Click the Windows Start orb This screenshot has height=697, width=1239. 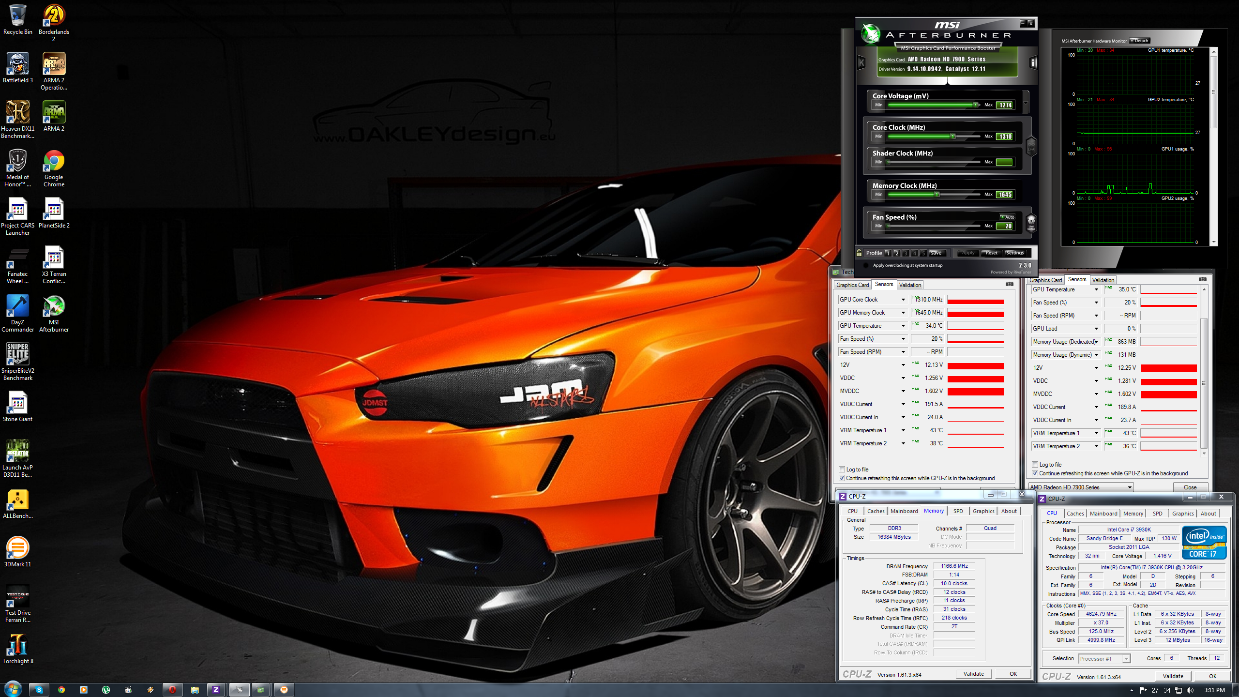[x=13, y=689]
